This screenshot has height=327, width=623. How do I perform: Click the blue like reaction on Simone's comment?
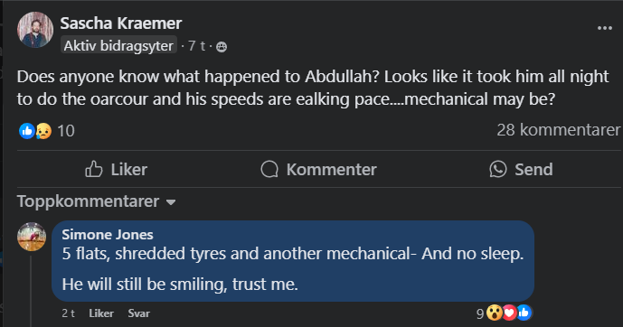coord(524,313)
